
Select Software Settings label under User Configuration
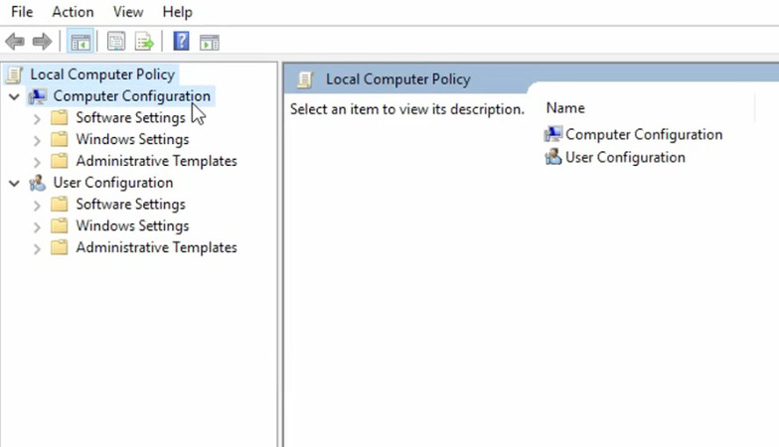tap(131, 205)
